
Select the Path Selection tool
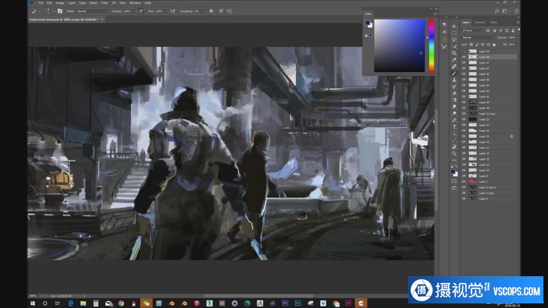click(x=454, y=134)
